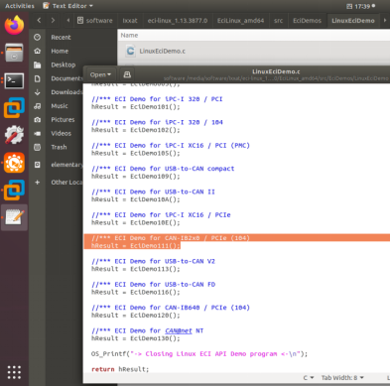Image resolution: width=390 pixels, height=387 pixels.
Task: Go to the Trash sidebar entry
Action: pos(59,147)
